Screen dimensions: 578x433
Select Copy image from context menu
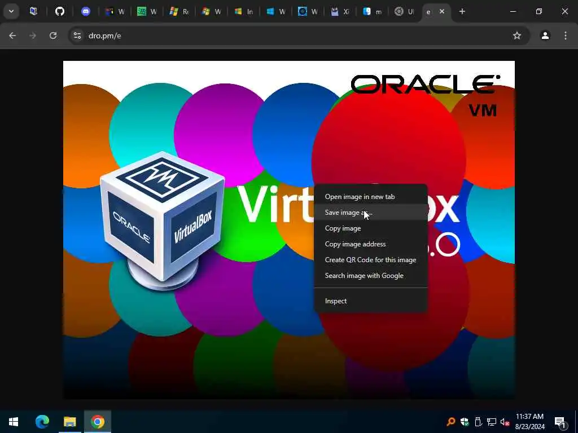click(x=370, y=228)
